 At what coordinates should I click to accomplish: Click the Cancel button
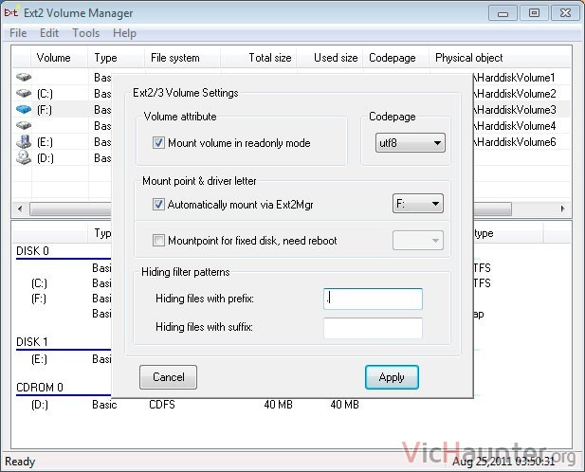168,377
